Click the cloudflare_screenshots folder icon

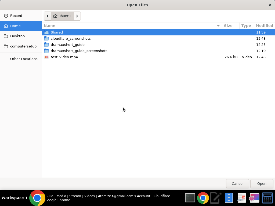pos(46,38)
